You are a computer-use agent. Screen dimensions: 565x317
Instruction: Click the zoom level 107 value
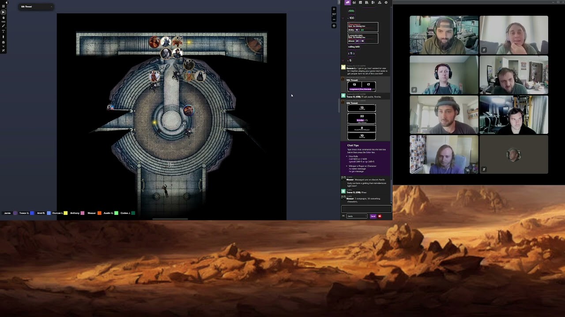coord(334,14)
